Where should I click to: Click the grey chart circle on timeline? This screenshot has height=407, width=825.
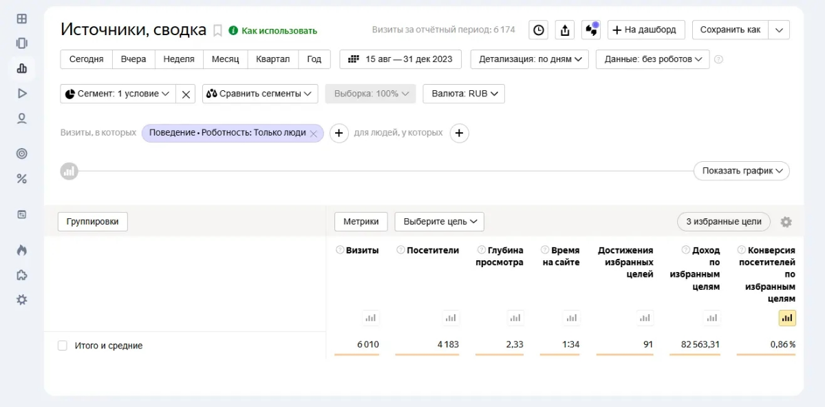point(69,171)
